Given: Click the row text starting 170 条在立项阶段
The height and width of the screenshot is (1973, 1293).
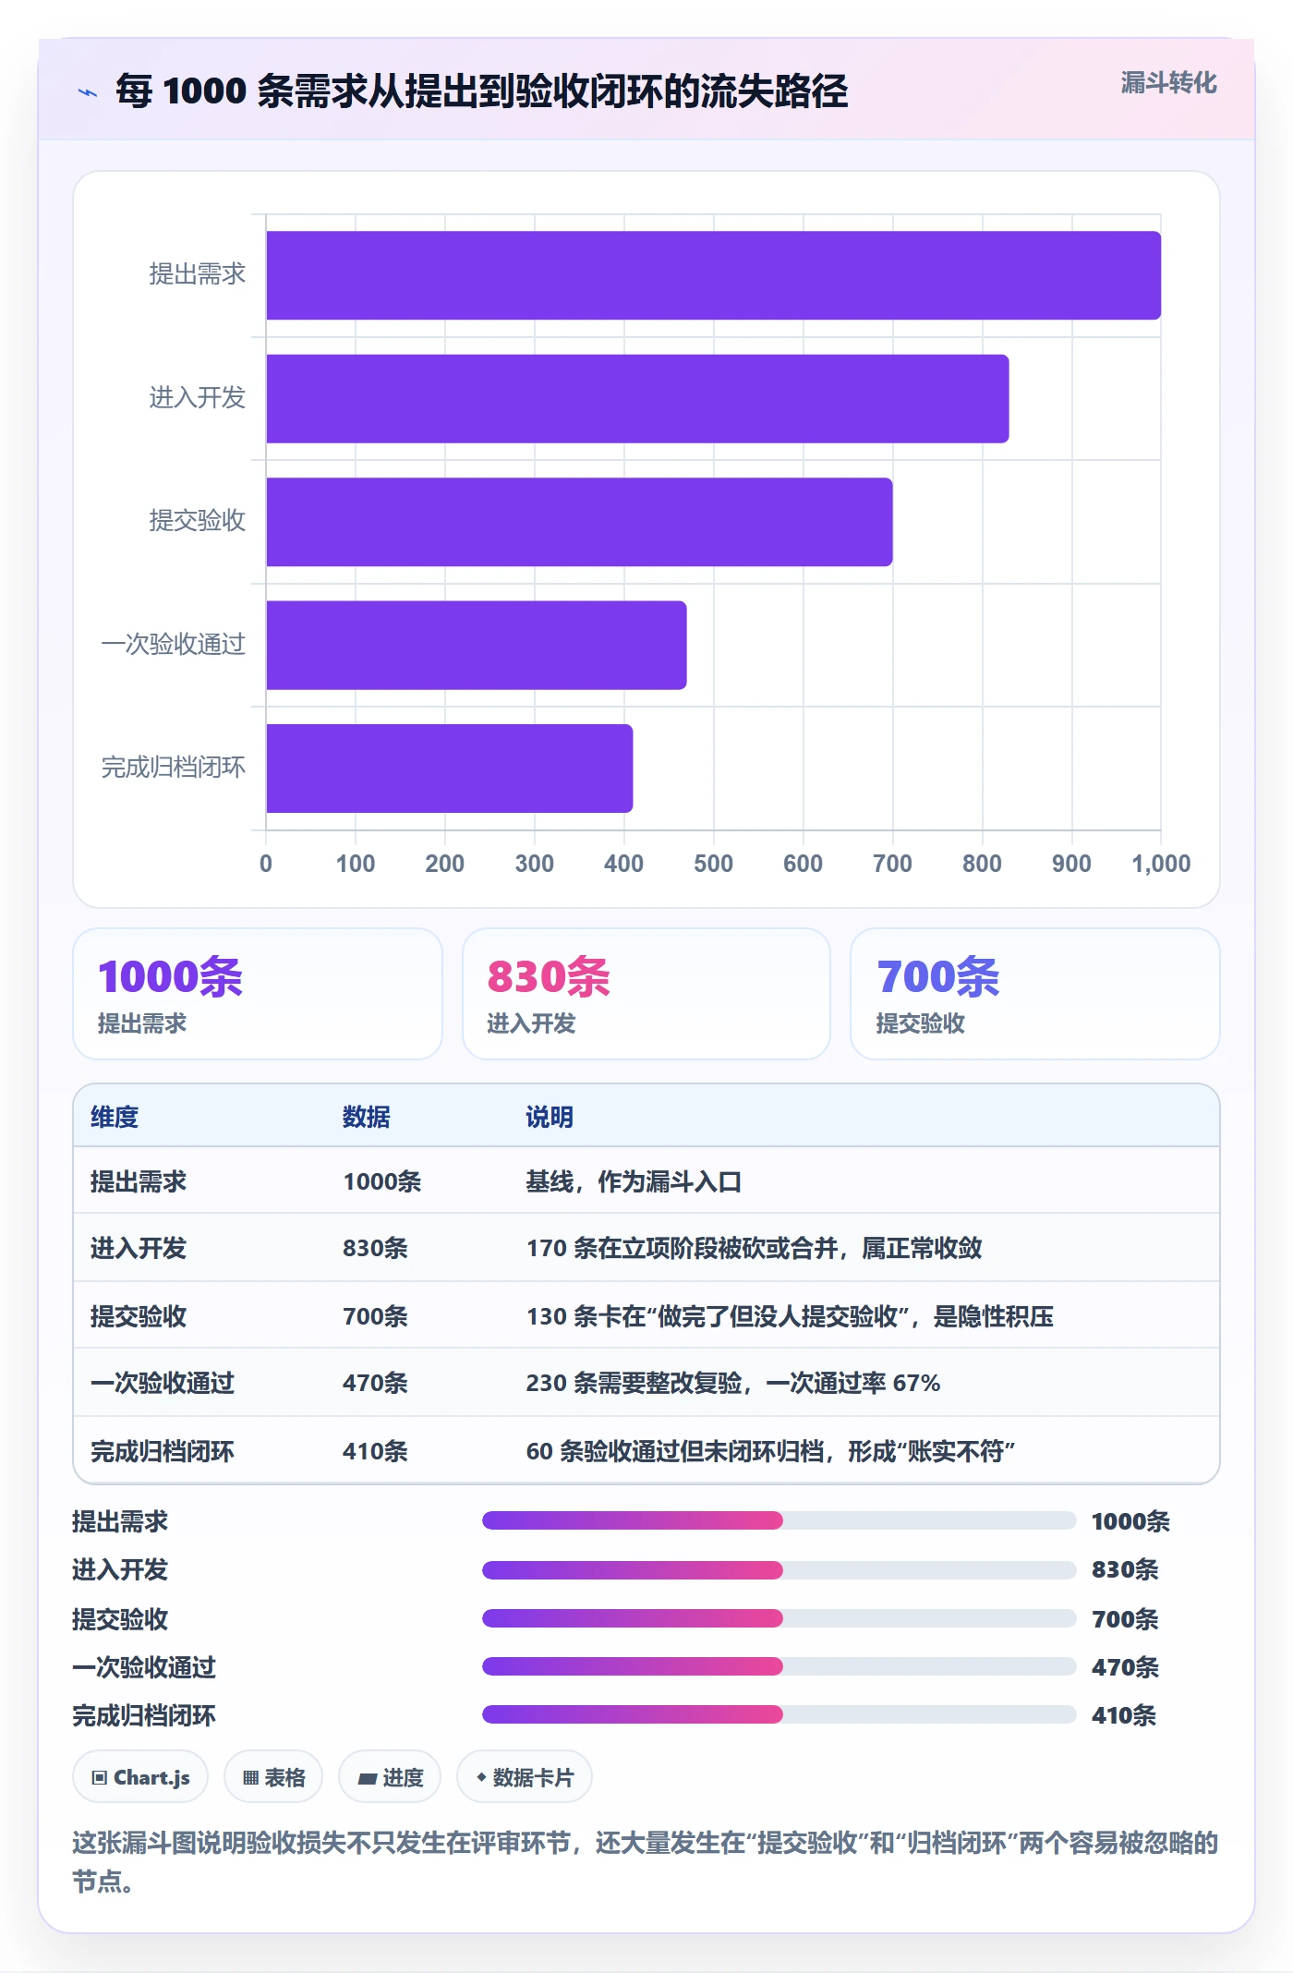Looking at the screenshot, I should click(x=755, y=1248).
